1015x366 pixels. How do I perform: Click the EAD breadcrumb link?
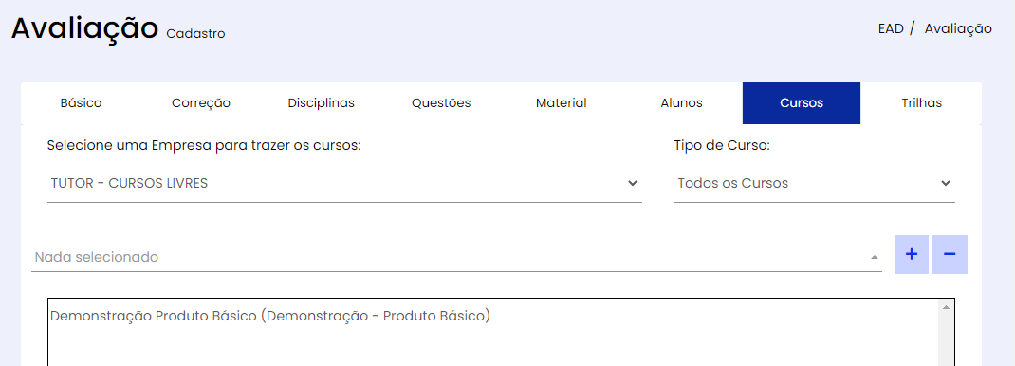[891, 28]
